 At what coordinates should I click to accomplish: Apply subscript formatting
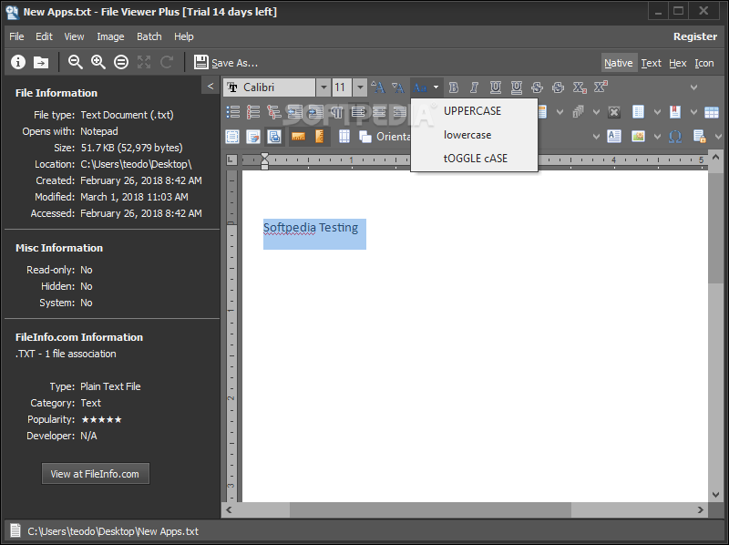coord(580,87)
